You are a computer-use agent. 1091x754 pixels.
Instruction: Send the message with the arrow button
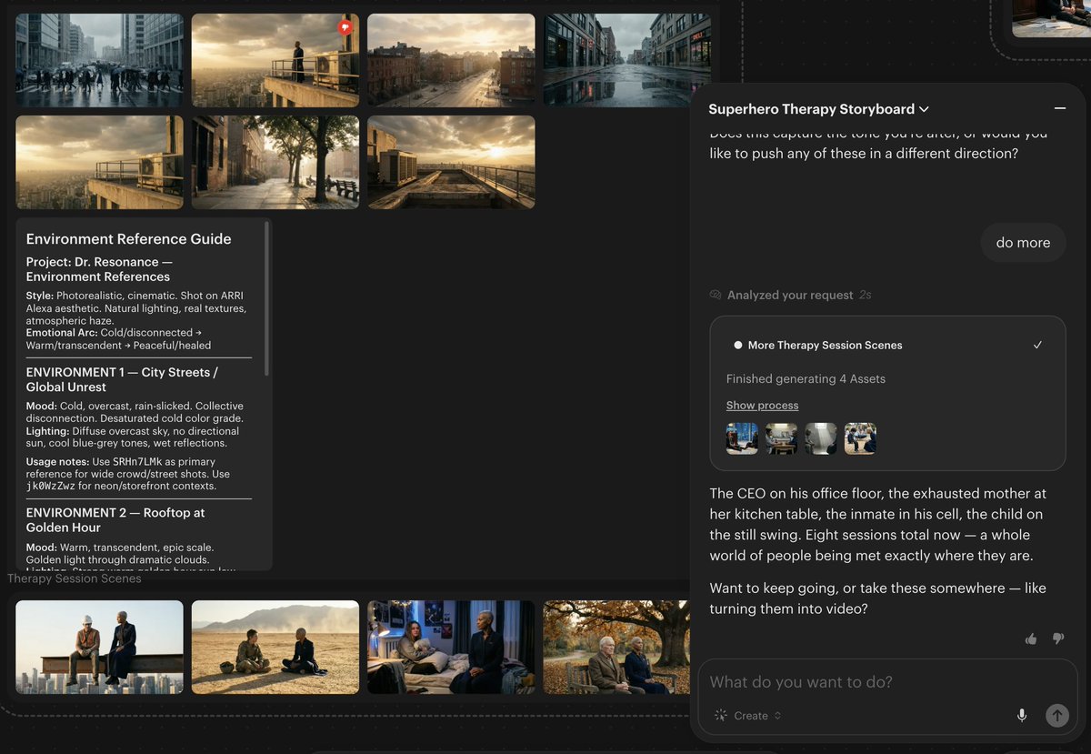(1056, 716)
